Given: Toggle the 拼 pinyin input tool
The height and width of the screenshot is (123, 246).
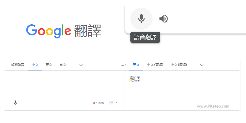Looking at the screenshot, I should (x=111, y=103).
